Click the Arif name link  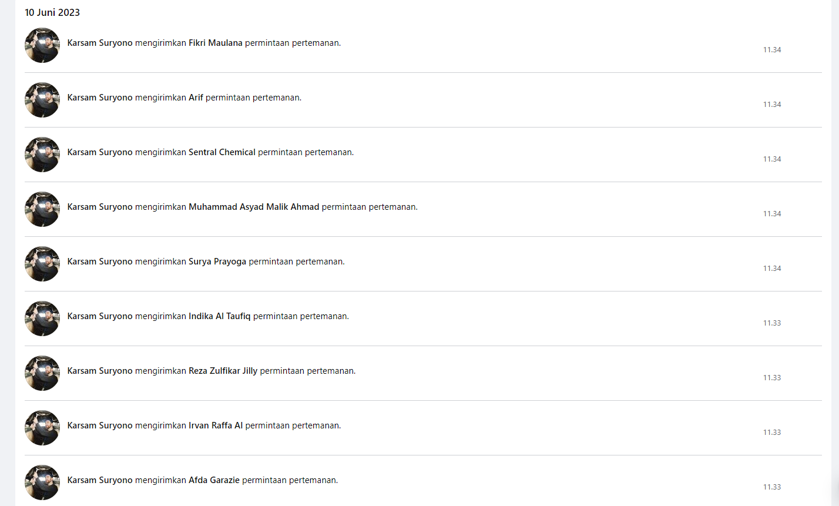tap(196, 98)
